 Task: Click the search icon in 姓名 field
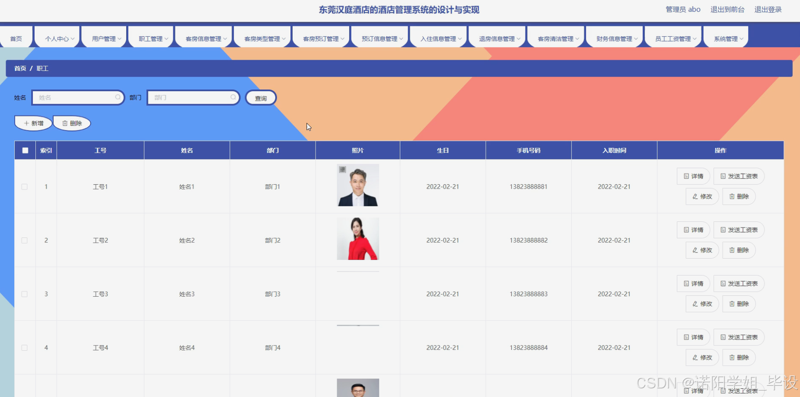coord(118,97)
